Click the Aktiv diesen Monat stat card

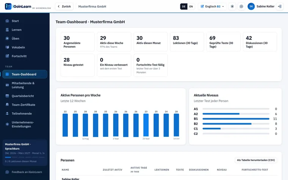click(150, 42)
